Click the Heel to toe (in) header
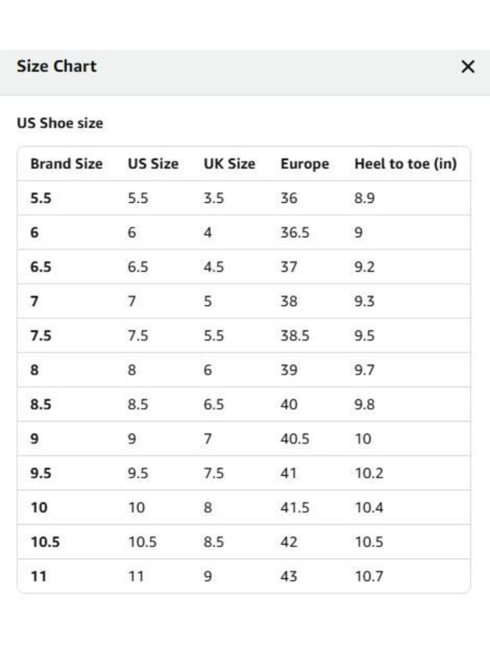Screen dimensions: 490x653 [406, 164]
